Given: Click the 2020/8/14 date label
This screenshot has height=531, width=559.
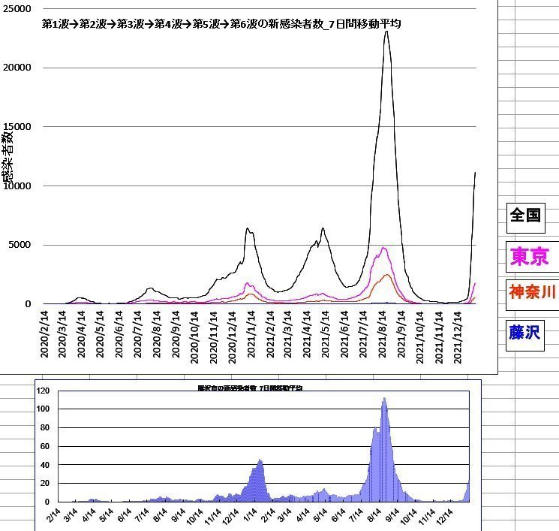Looking at the screenshot, I should coord(156,334).
